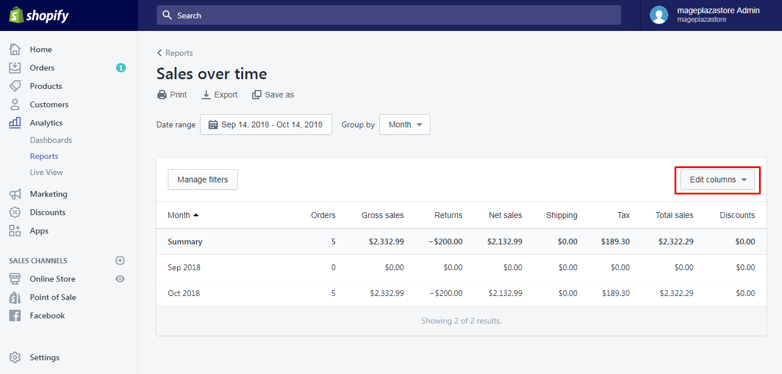782x374 pixels.
Task: Open Point of Sale channel
Action: (53, 297)
